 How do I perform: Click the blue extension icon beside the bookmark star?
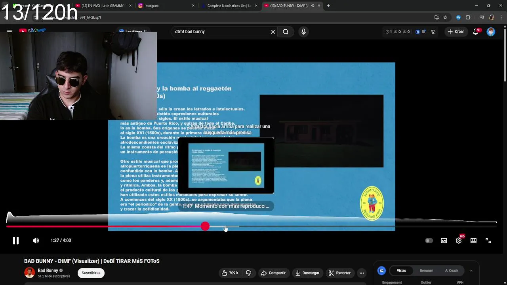[x=458, y=17]
